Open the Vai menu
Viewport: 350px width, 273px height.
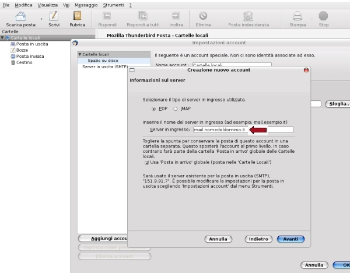tap(66, 5)
